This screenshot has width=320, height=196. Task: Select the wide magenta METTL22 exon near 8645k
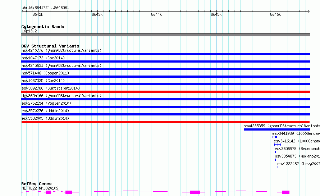195,192
